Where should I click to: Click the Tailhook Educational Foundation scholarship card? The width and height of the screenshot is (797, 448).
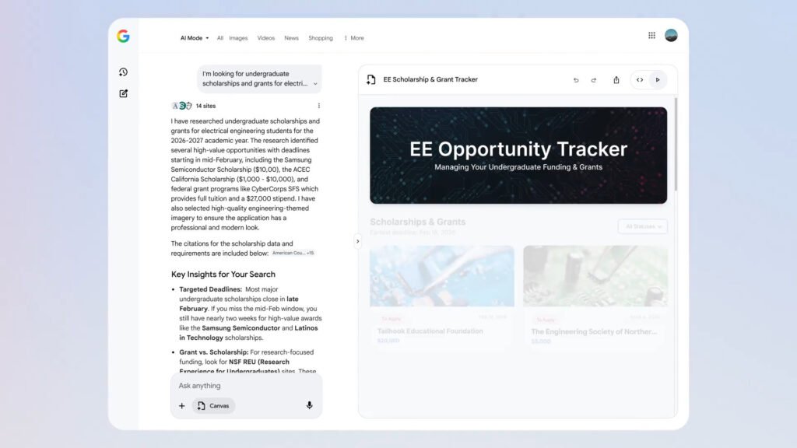click(442, 296)
